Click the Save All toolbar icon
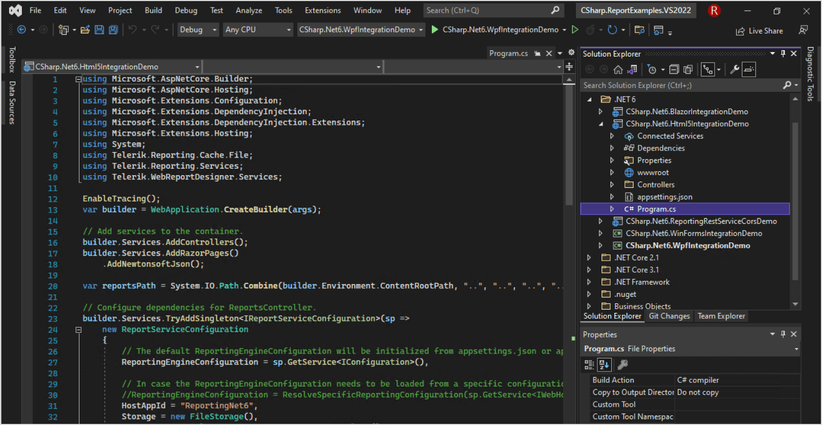Viewport: 822px width, 425px height. tap(113, 30)
